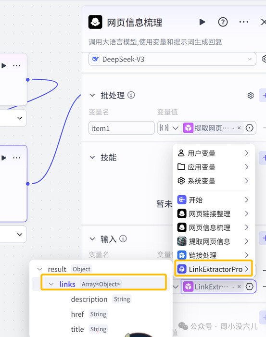Collapse the 批处理 section

[92, 95]
